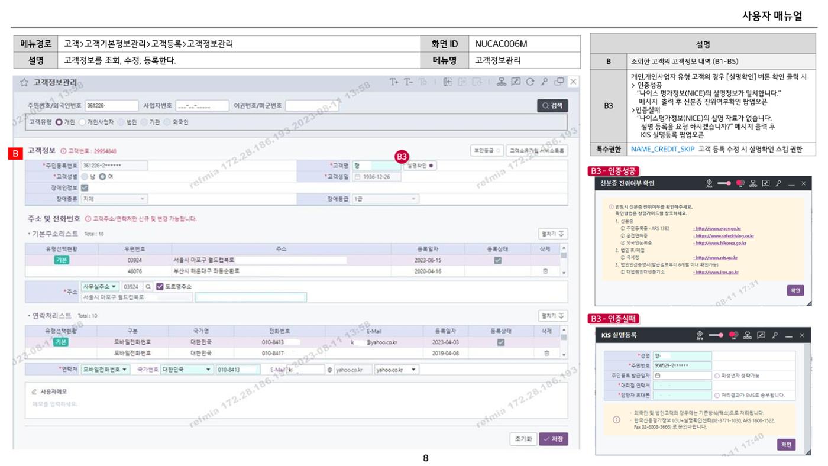Click the Jira icon in 신분증 진위여부 확인 popup
The height and width of the screenshot is (466, 828).
pyautogui.click(x=709, y=184)
